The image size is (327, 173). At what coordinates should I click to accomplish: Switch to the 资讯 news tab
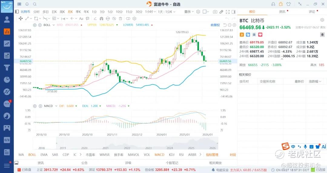point(282,12)
